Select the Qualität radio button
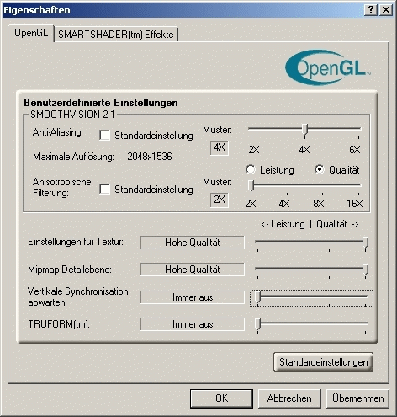The width and height of the screenshot is (397, 417). [x=320, y=169]
